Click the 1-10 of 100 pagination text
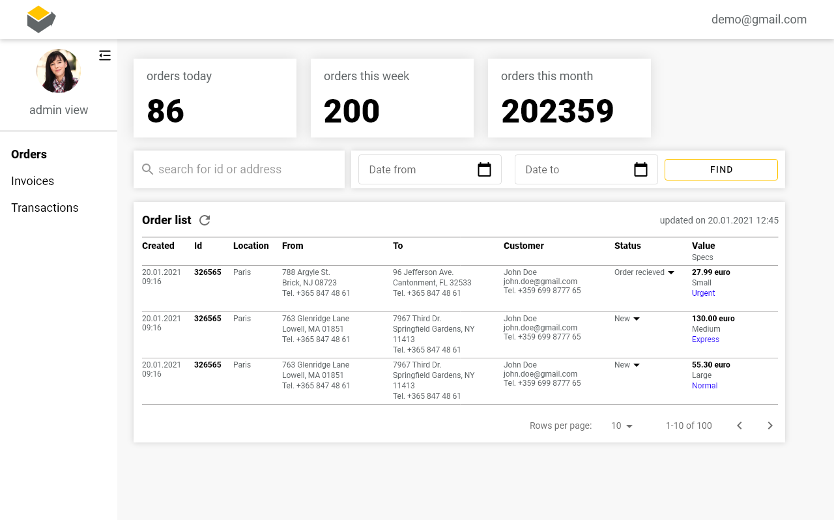834x520 pixels. click(689, 426)
